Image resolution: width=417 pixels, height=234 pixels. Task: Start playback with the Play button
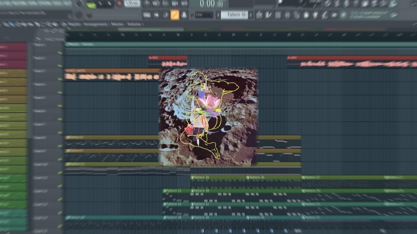point(100,4)
